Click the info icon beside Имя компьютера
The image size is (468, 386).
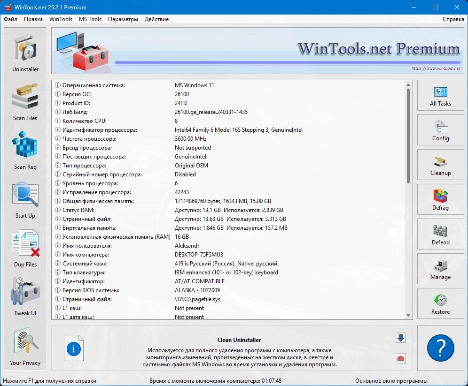coord(58,254)
